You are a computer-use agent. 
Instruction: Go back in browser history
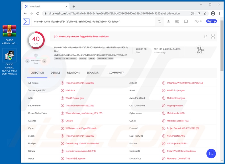pos(25,13)
